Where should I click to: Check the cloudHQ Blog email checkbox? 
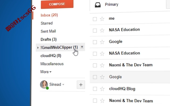click(x=95, y=89)
